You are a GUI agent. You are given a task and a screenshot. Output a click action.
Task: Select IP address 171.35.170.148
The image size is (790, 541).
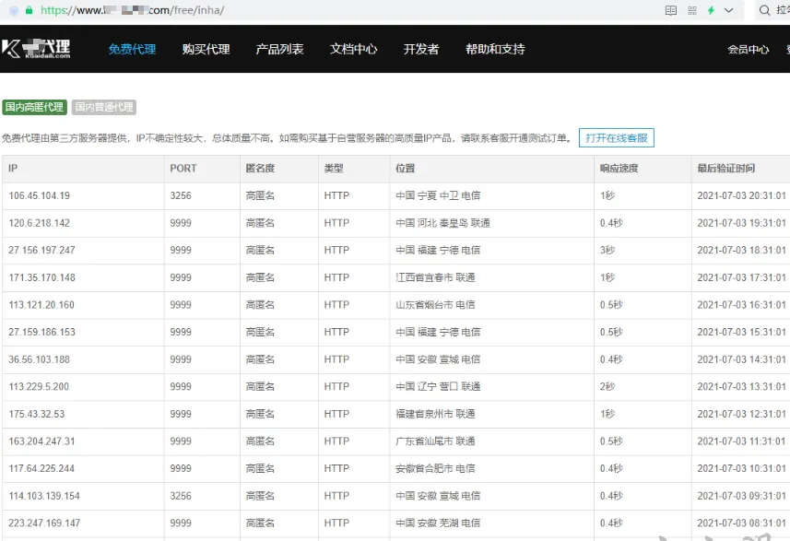point(41,277)
